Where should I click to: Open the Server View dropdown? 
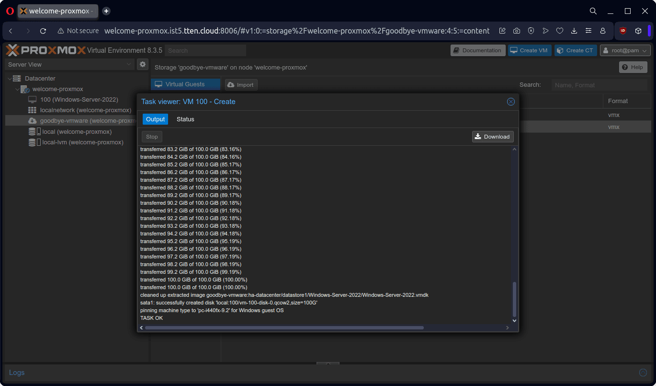coord(70,64)
